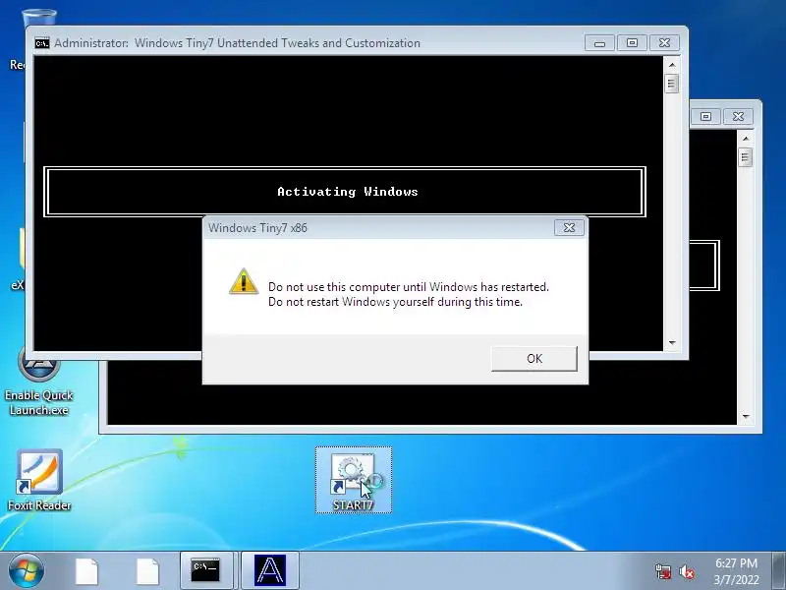The height and width of the screenshot is (590, 786).
Task: Click down arrow of front console scrollbar
Action: [672, 342]
